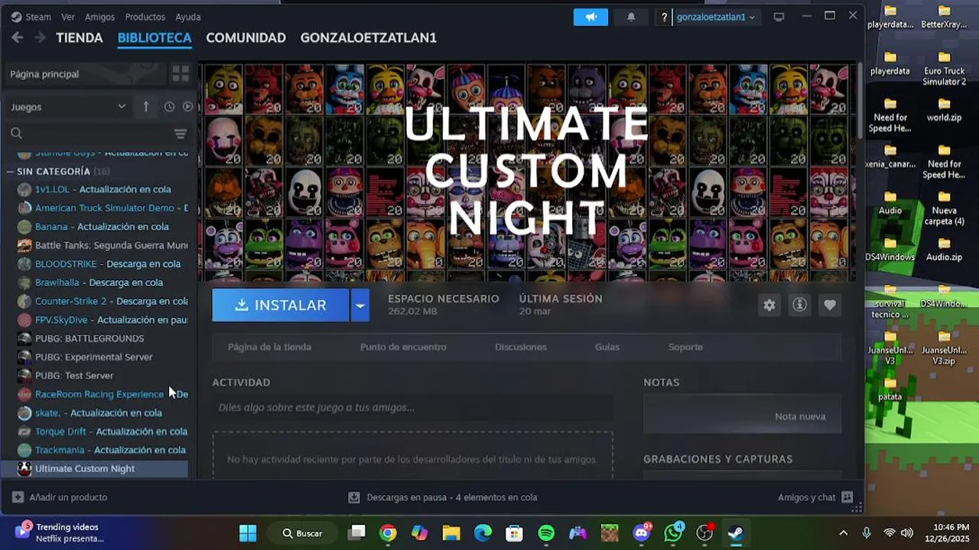
Task: Open Página de la tienda link
Action: tap(269, 347)
